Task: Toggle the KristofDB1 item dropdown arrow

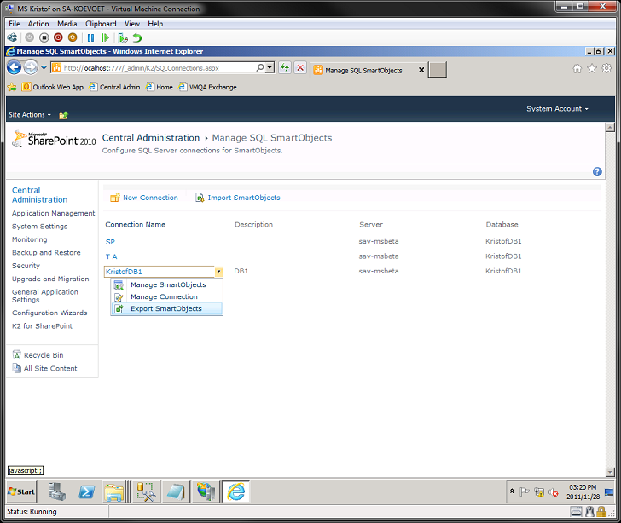Action: pyautogui.click(x=218, y=272)
